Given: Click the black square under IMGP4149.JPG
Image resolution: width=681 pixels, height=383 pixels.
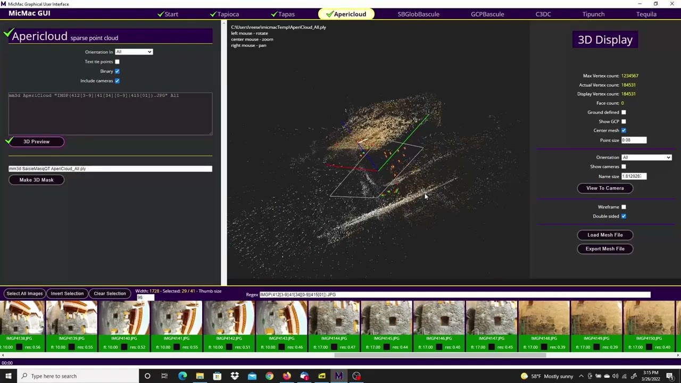Looking at the screenshot, I should click(x=597, y=347).
